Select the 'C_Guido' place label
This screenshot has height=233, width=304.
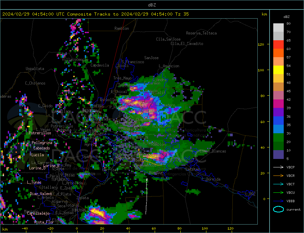coord(45,106)
